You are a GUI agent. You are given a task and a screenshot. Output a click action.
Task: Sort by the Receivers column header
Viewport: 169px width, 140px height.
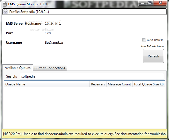[x=98, y=84]
